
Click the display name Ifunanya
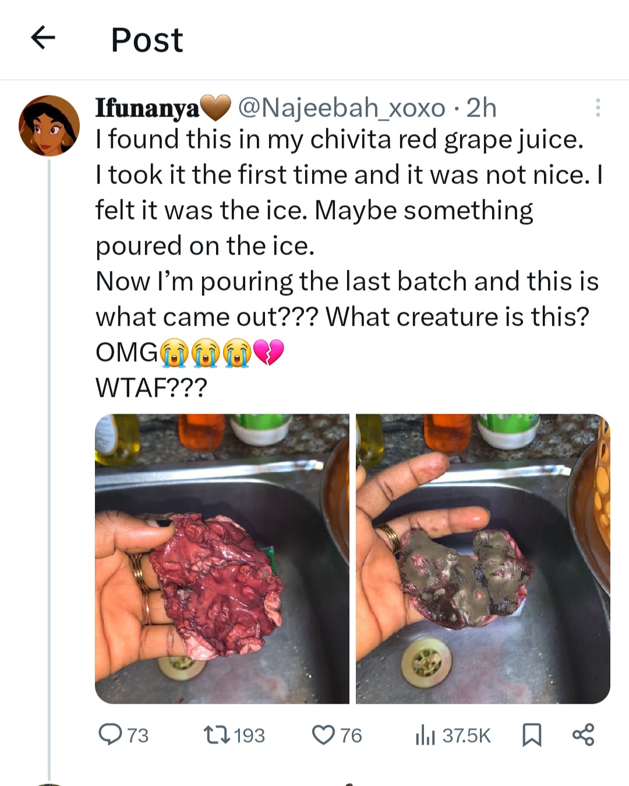click(x=147, y=108)
